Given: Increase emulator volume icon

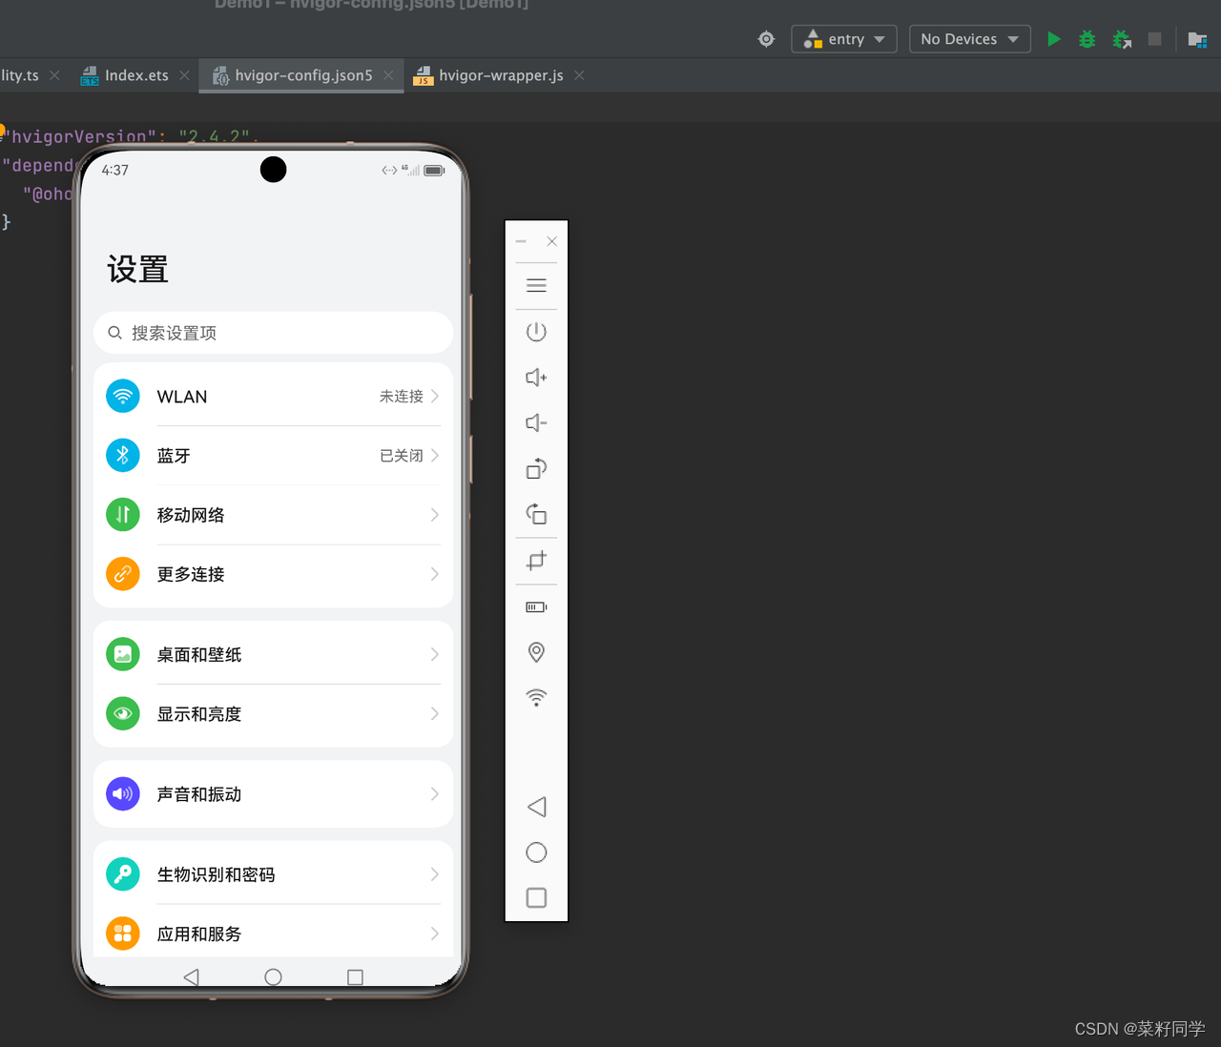Looking at the screenshot, I should point(536,378).
